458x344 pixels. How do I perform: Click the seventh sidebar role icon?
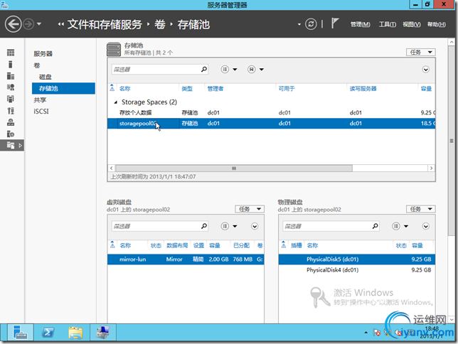11,122
